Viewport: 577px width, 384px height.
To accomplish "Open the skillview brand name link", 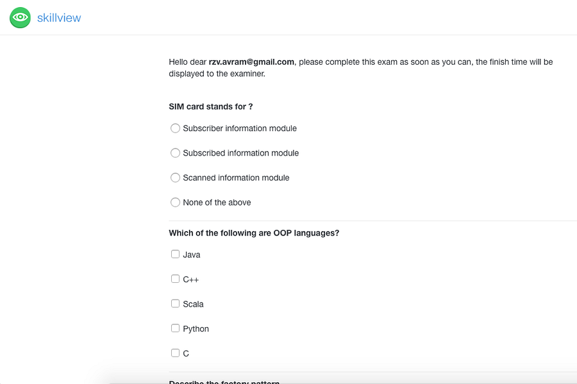I will point(59,18).
